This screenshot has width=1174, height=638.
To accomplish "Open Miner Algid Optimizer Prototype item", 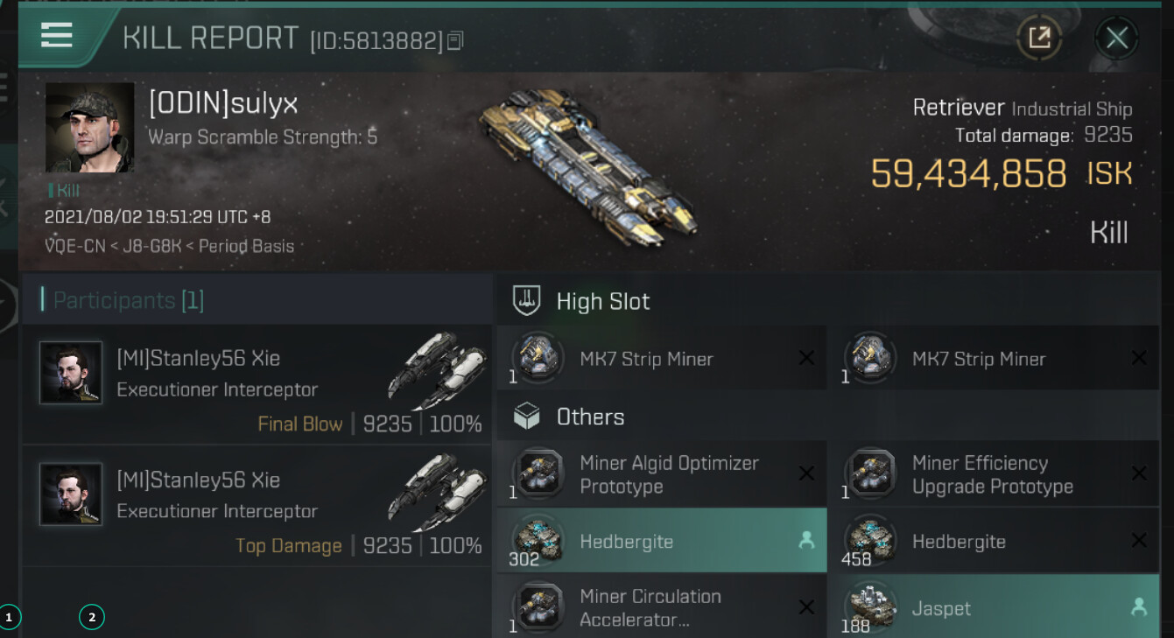I will pyautogui.click(x=662, y=473).
